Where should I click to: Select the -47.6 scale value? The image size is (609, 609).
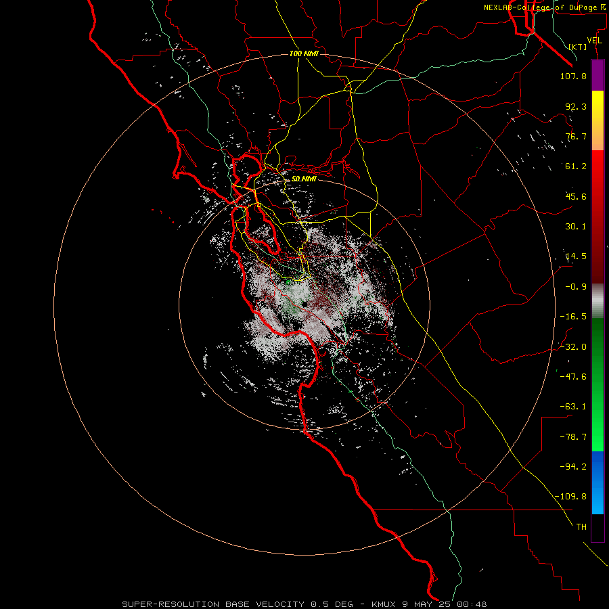click(573, 376)
